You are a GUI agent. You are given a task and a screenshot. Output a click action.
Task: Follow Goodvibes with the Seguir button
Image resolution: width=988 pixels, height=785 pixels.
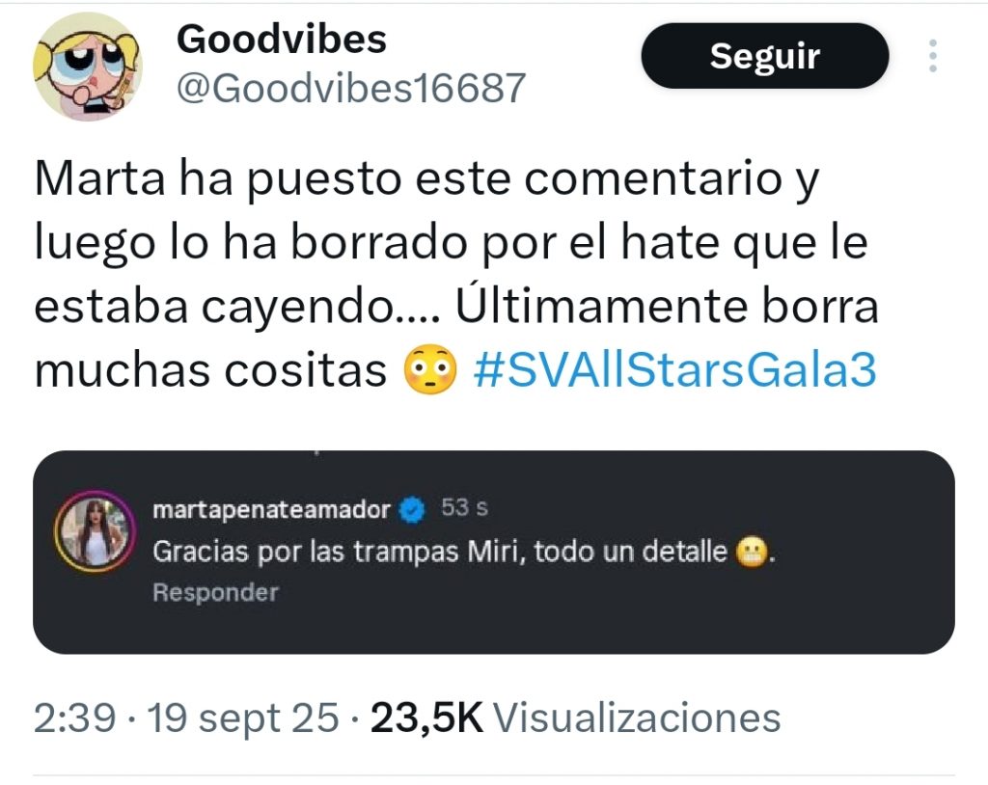(x=765, y=55)
